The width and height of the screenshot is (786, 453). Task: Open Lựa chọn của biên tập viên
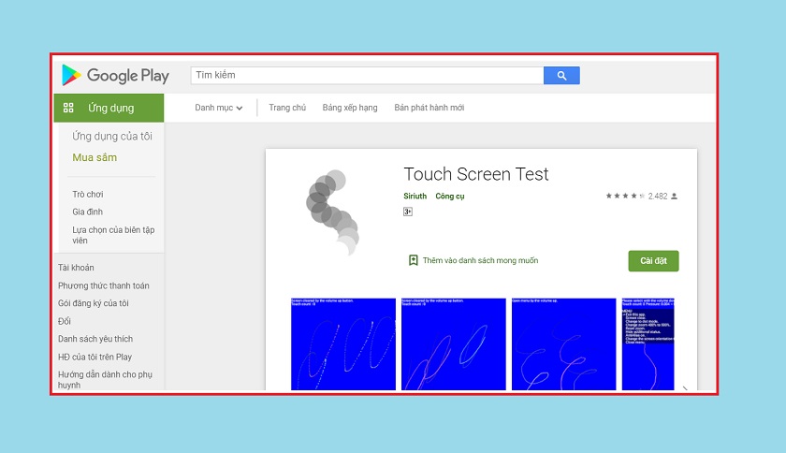pyautogui.click(x=113, y=235)
